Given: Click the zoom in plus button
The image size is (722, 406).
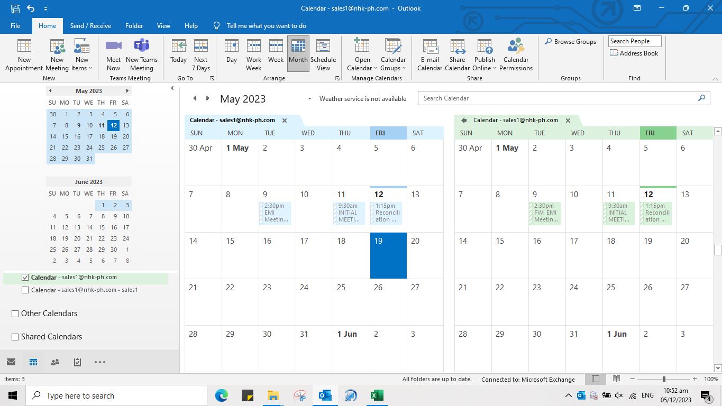Looking at the screenshot, I should (694, 379).
